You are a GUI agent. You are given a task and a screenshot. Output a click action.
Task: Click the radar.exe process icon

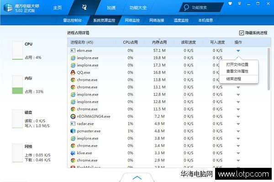point(73,124)
